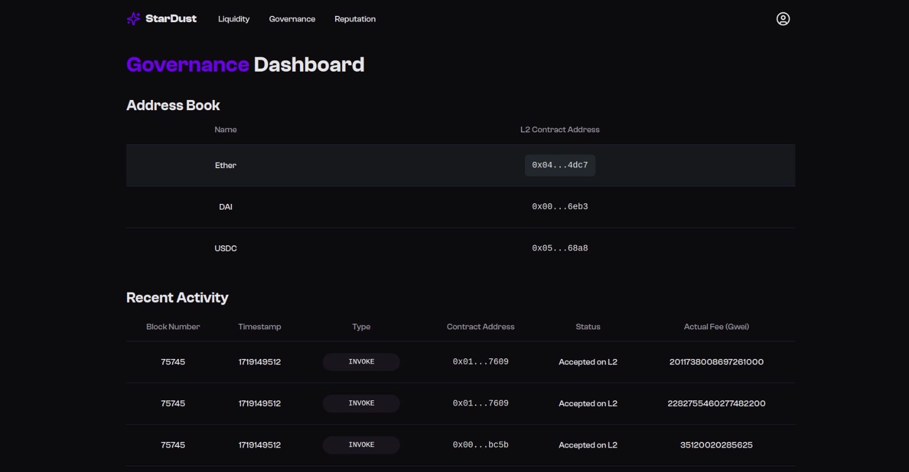Click the StarDust brand name
Viewport: 909px width, 472px height.
pyautogui.click(x=171, y=19)
